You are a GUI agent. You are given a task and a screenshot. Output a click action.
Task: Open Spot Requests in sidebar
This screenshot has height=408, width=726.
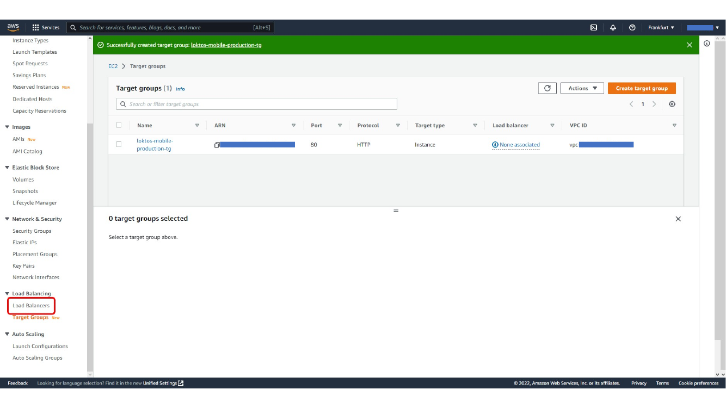[30, 64]
